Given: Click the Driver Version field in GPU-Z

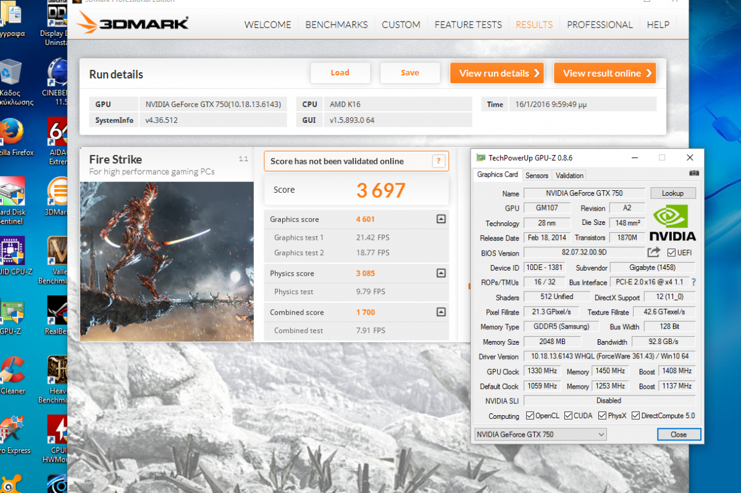Looking at the screenshot, I should tap(609, 356).
